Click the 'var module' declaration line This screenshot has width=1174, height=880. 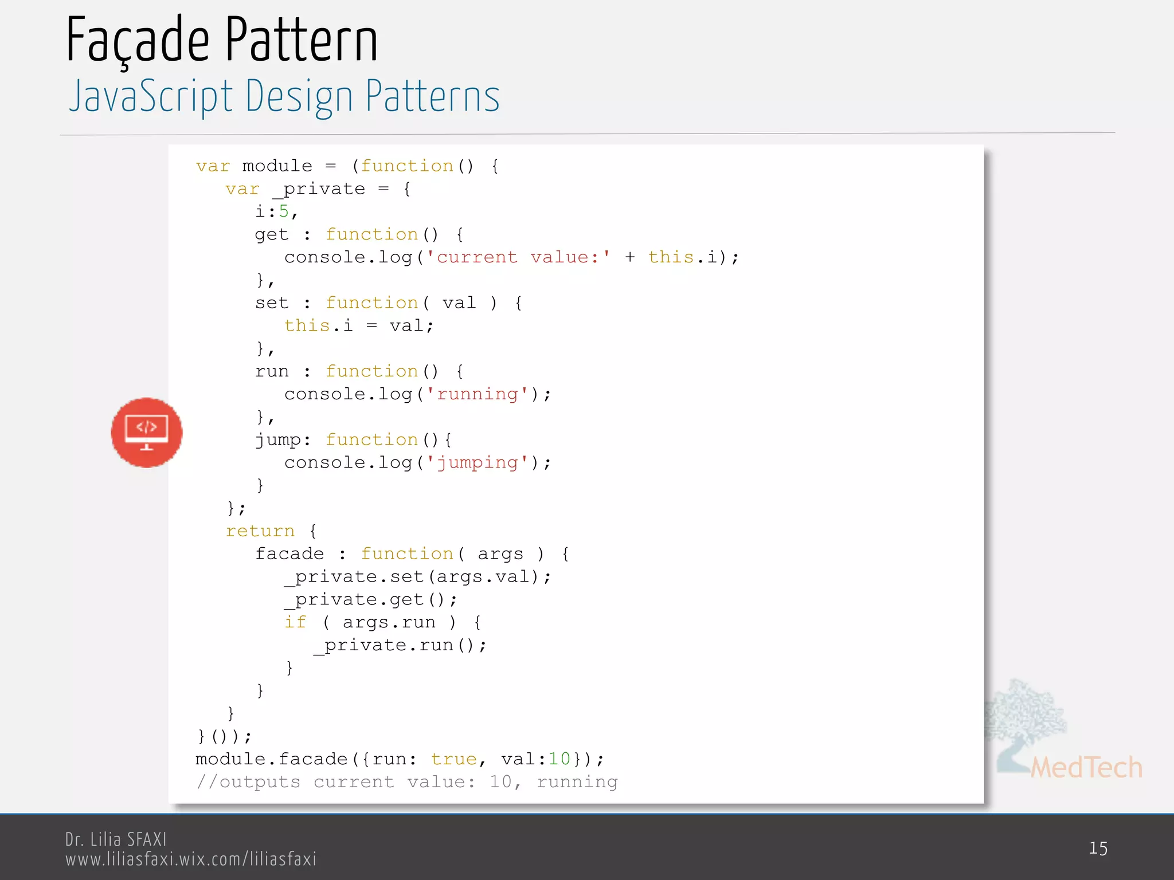click(347, 166)
